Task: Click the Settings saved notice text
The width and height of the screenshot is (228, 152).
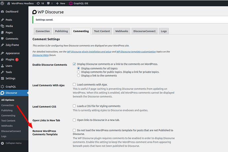Action: click(x=44, y=19)
